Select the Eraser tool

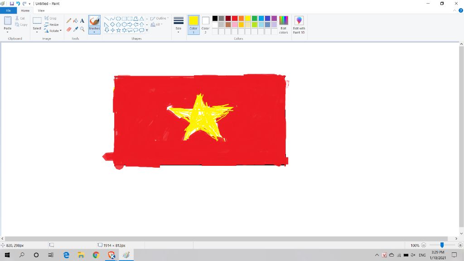[x=69, y=29]
